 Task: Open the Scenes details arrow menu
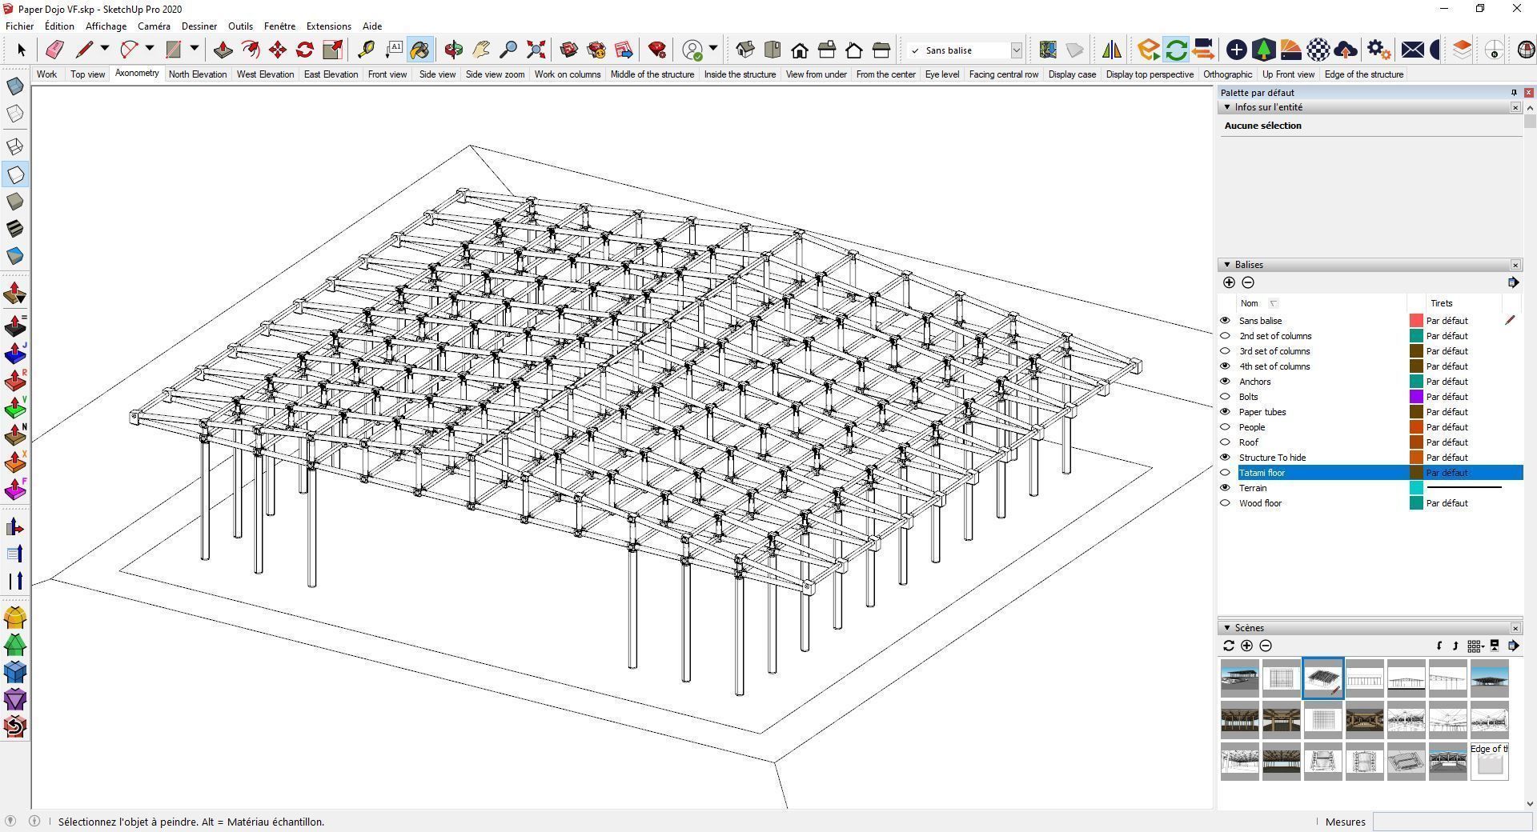coord(1513,646)
